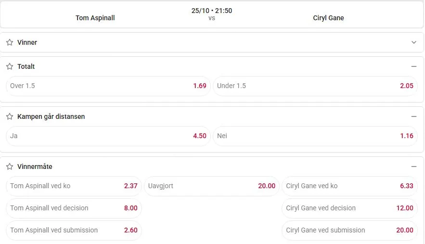
Task: Select Ciryl Gane ved decision
Action: 349,208
